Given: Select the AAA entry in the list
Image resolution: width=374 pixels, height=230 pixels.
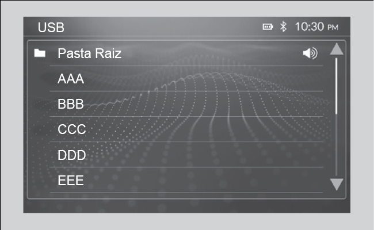Looking at the screenshot, I should (x=71, y=79).
